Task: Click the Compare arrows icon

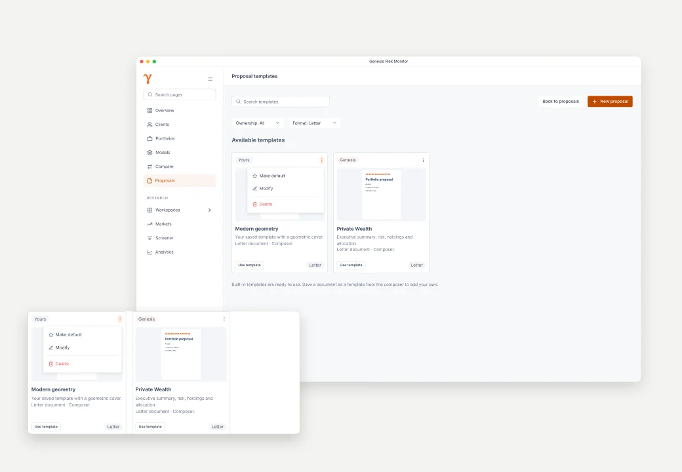Action: (x=150, y=167)
